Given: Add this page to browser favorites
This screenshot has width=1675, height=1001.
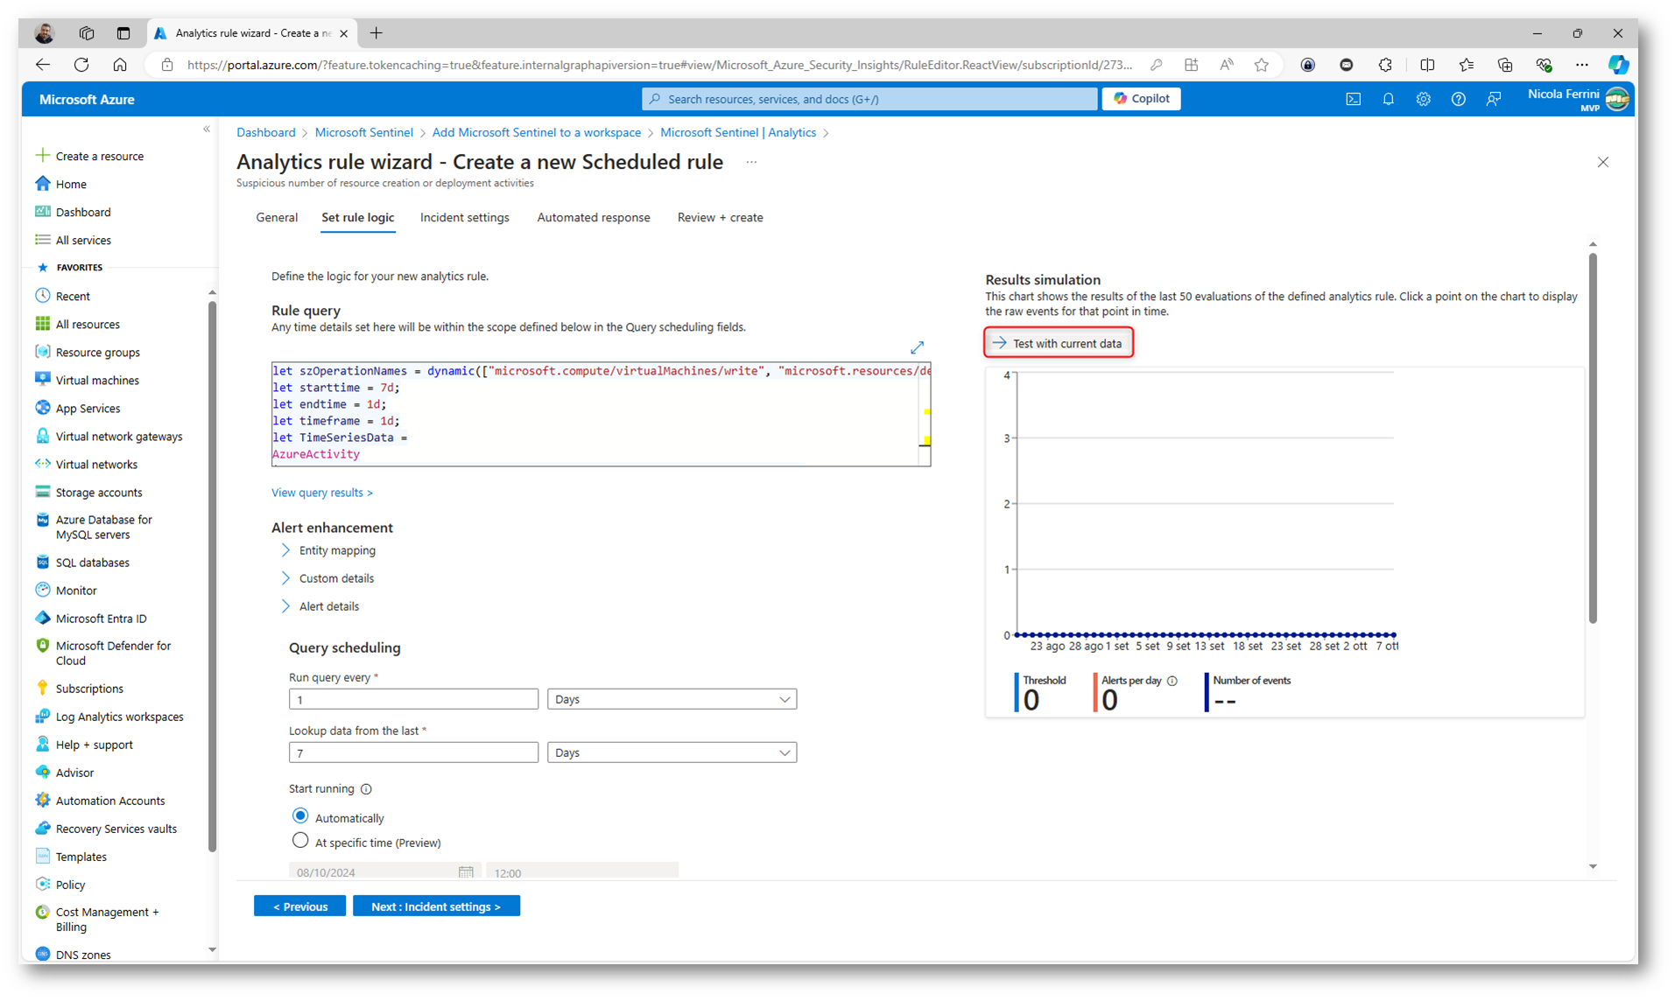Looking at the screenshot, I should coord(1261,65).
